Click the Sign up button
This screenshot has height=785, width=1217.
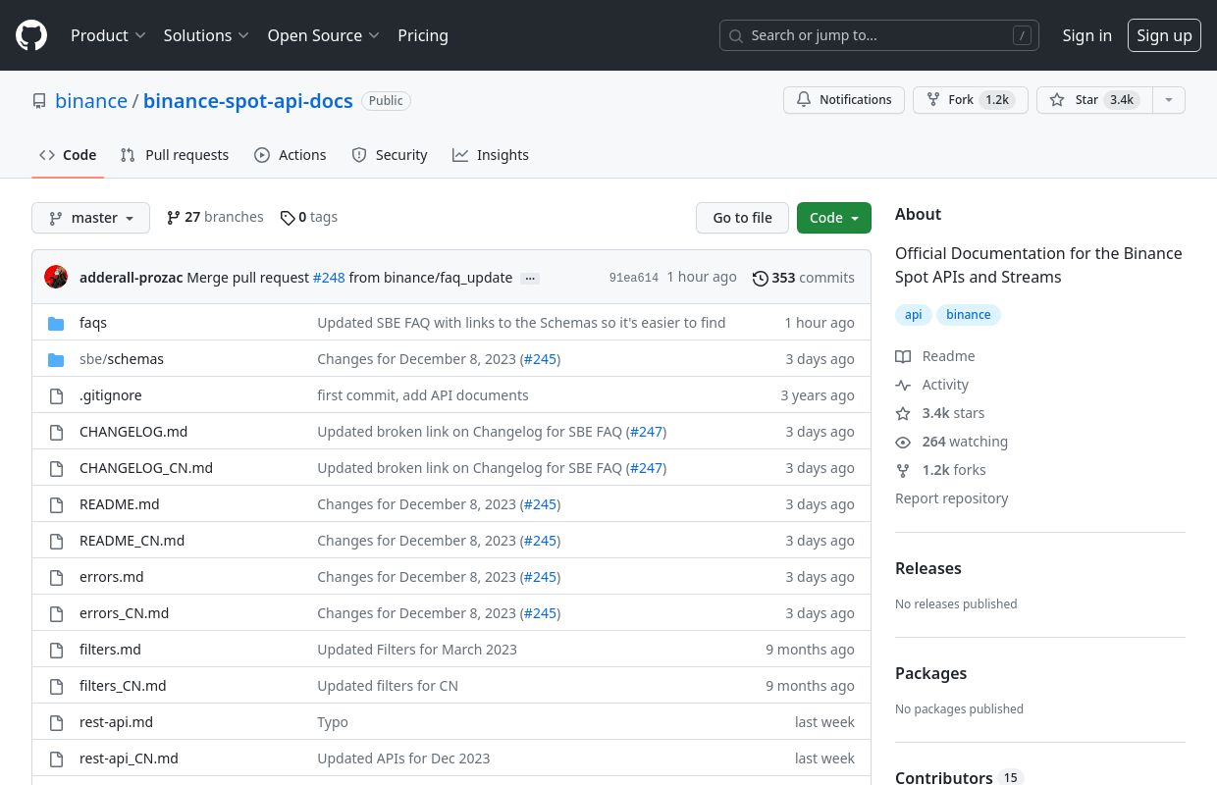pyautogui.click(x=1164, y=35)
